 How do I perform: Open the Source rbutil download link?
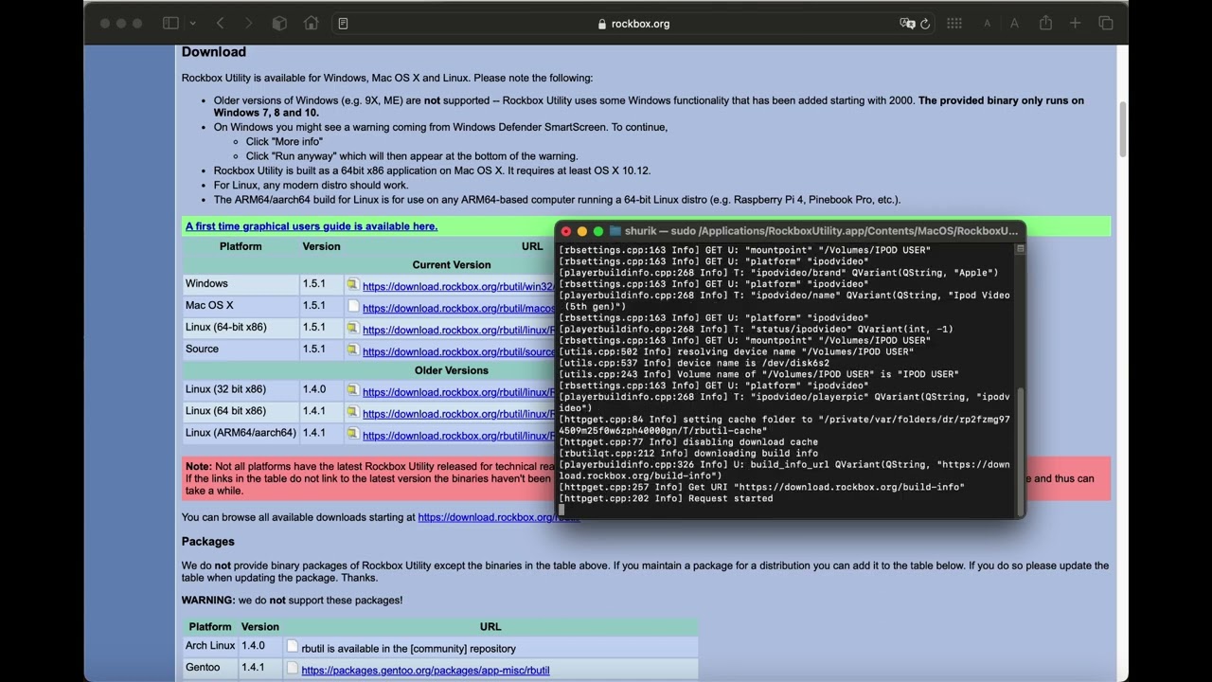[458, 351]
